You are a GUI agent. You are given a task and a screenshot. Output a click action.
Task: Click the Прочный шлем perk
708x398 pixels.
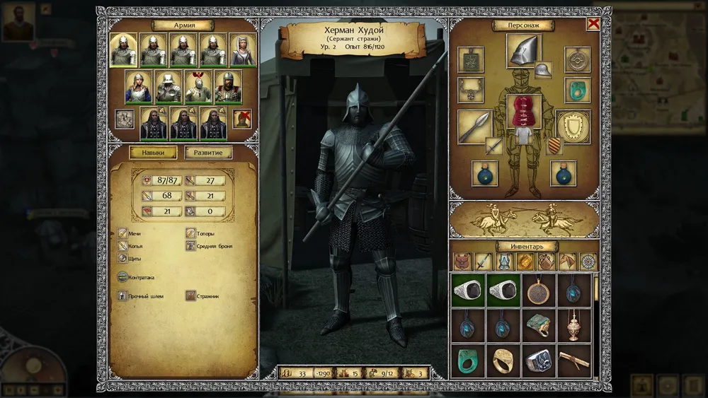pyautogui.click(x=140, y=296)
